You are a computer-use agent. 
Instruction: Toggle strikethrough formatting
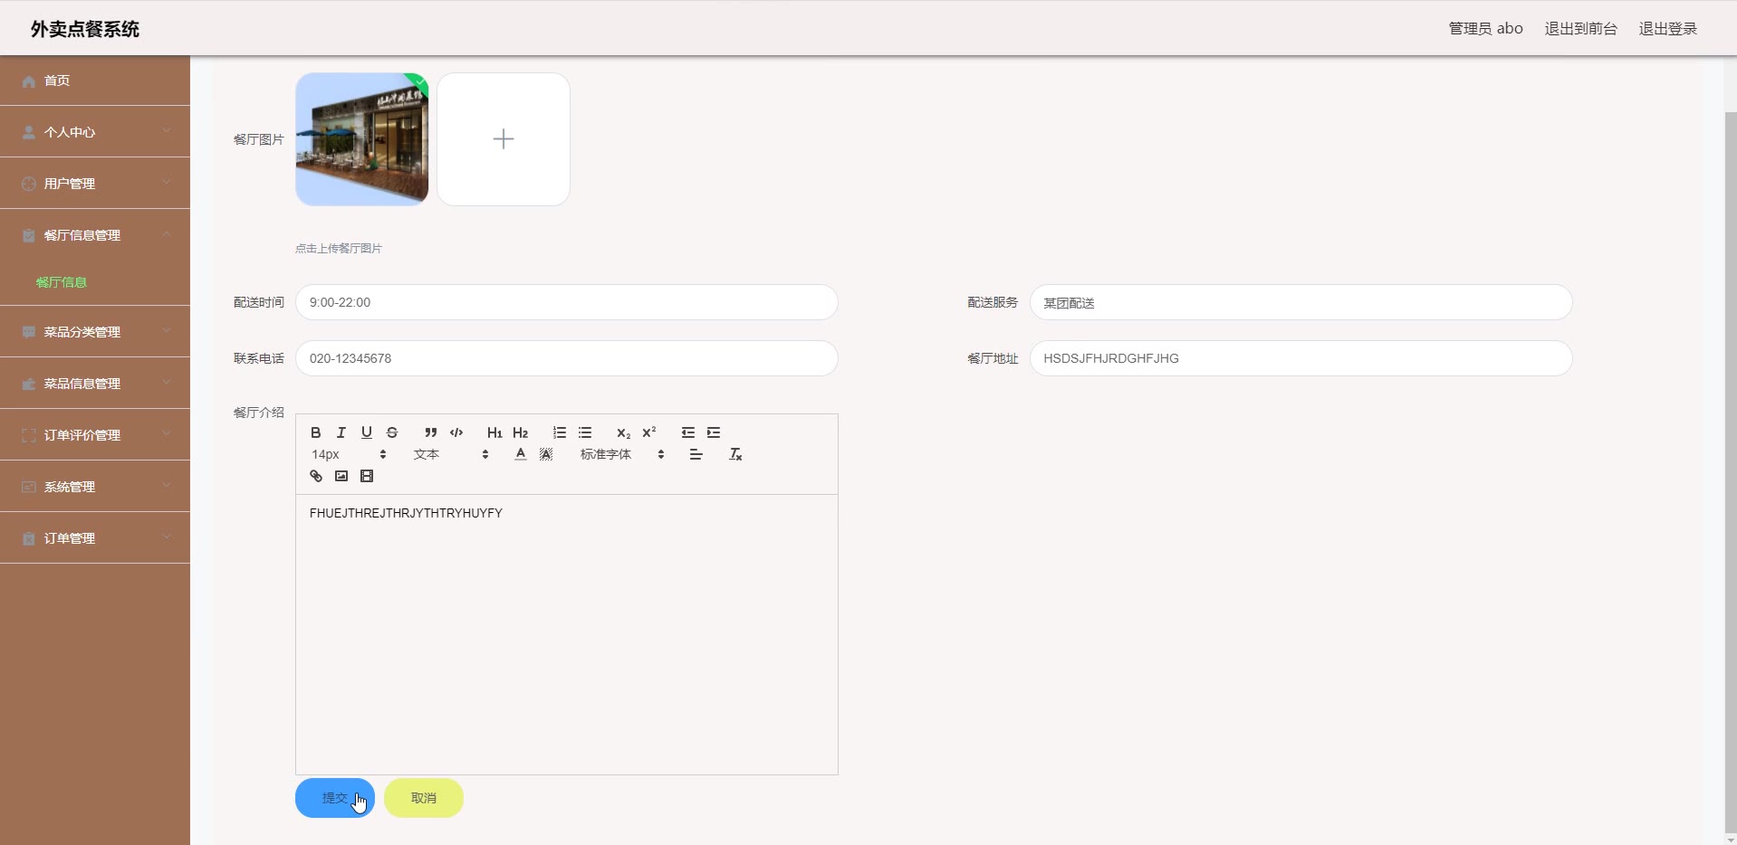coord(391,432)
